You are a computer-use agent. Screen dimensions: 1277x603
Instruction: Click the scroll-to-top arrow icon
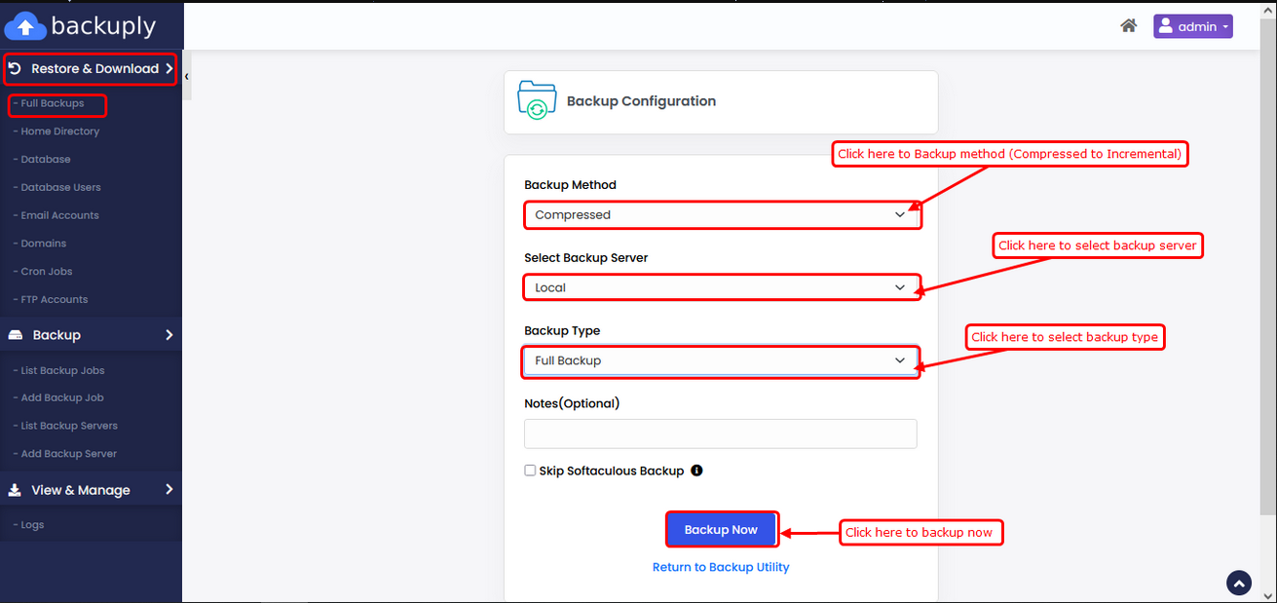click(x=1239, y=583)
